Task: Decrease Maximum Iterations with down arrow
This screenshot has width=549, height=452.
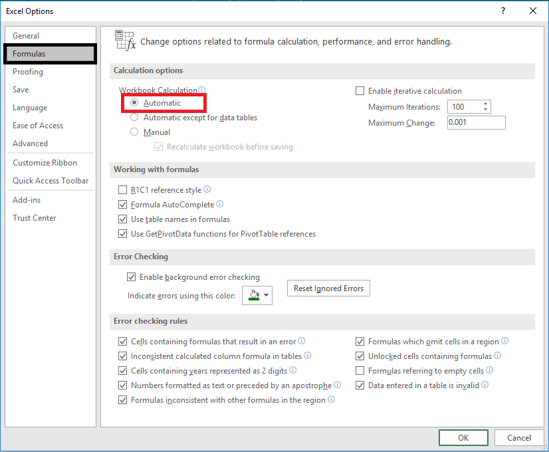Action: point(485,110)
